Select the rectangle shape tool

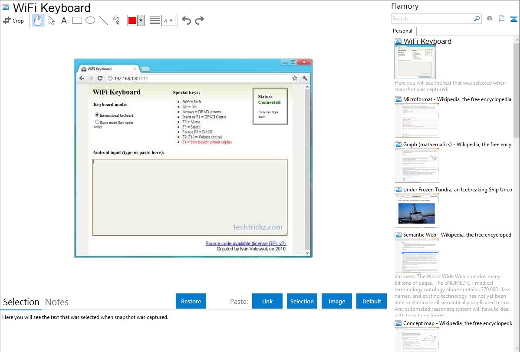(x=77, y=20)
